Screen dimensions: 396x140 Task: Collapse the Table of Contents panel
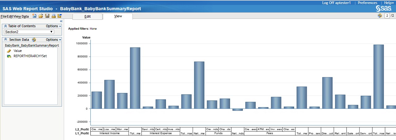6,26
